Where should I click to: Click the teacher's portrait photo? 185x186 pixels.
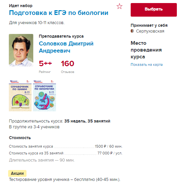(21, 50)
